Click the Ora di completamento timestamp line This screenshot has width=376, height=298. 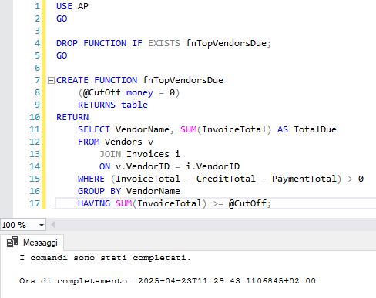[x=167, y=281]
